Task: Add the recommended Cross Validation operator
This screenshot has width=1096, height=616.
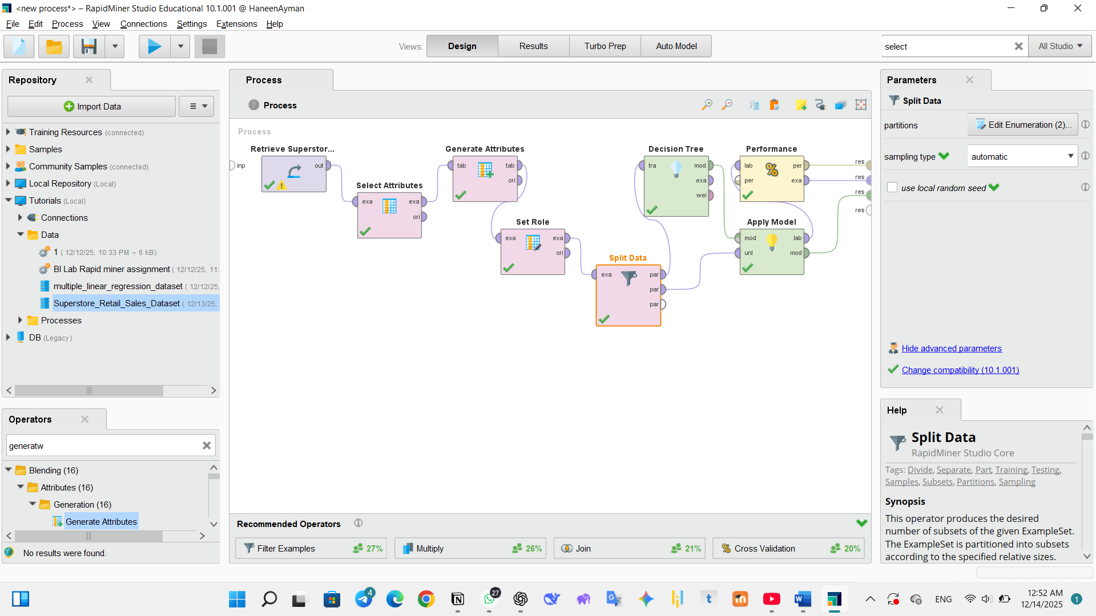Action: (x=789, y=548)
